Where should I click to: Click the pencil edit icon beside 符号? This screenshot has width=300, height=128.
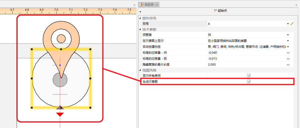tap(292, 24)
